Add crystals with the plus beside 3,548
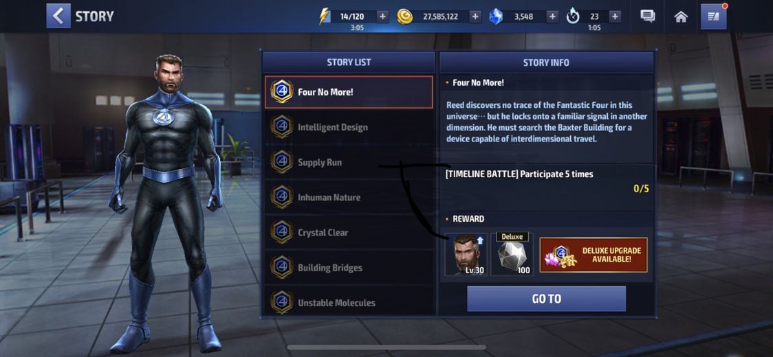Image resolution: width=773 pixels, height=357 pixels. pos(553,16)
